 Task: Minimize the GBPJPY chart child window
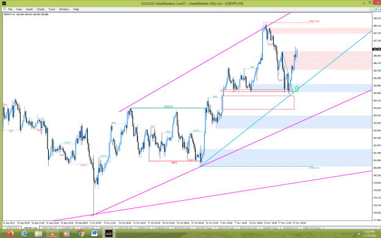tap(371, 9)
